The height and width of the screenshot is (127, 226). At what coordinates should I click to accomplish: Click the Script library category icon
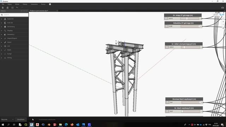pyautogui.click(x=5, y=54)
